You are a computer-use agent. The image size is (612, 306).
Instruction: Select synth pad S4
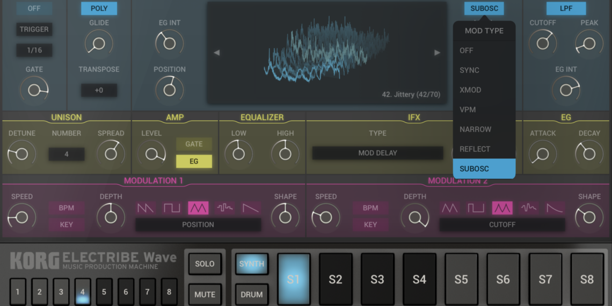point(420,280)
